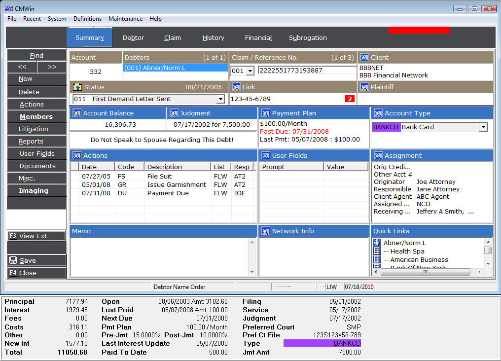The image size is (501, 361).
Task: Go to the next account with >> button
Action: [x=52, y=67]
